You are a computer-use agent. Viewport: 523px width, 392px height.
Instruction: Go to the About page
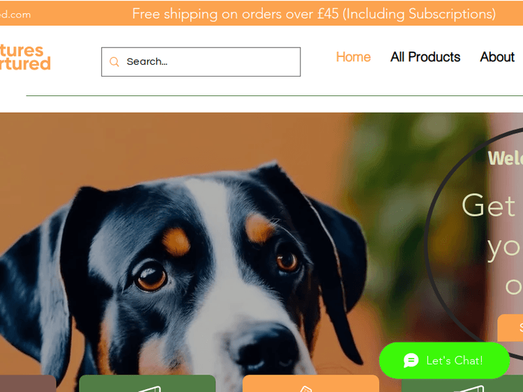coord(497,57)
